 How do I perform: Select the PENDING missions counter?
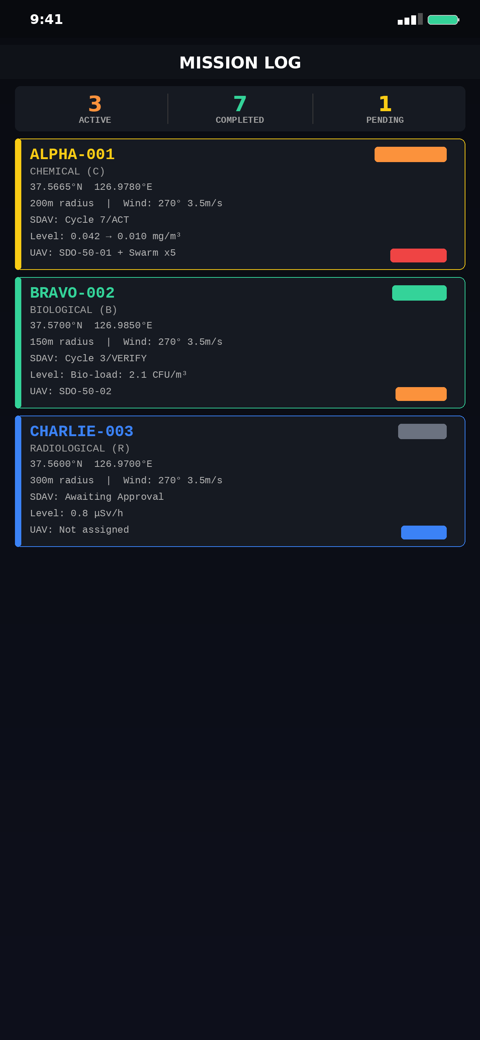[x=385, y=109]
